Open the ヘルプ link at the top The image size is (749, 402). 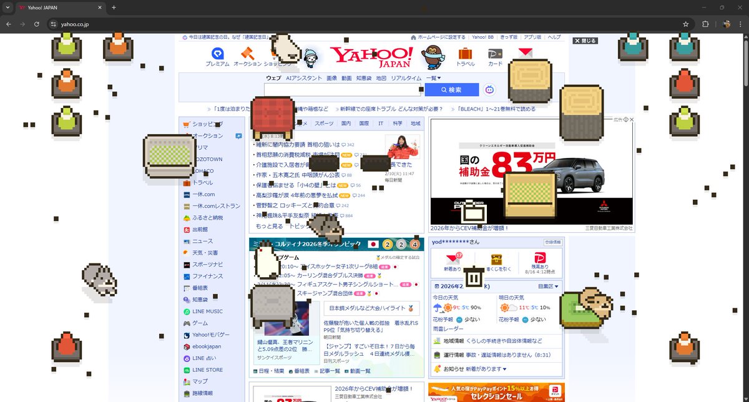(x=554, y=37)
